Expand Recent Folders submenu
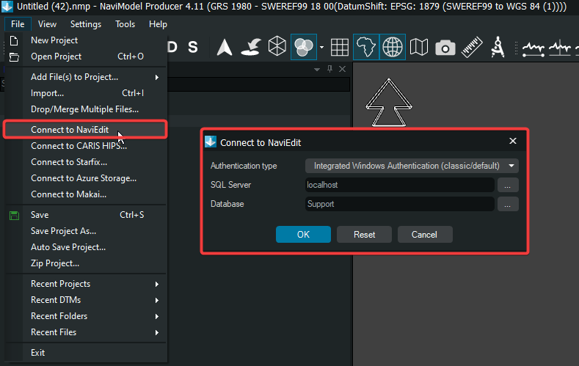This screenshot has width=579, height=366. coord(86,317)
